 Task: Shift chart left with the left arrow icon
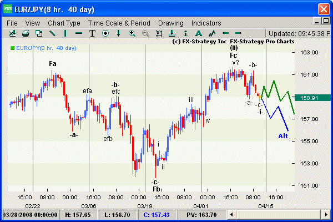pyautogui.click(x=225, y=33)
